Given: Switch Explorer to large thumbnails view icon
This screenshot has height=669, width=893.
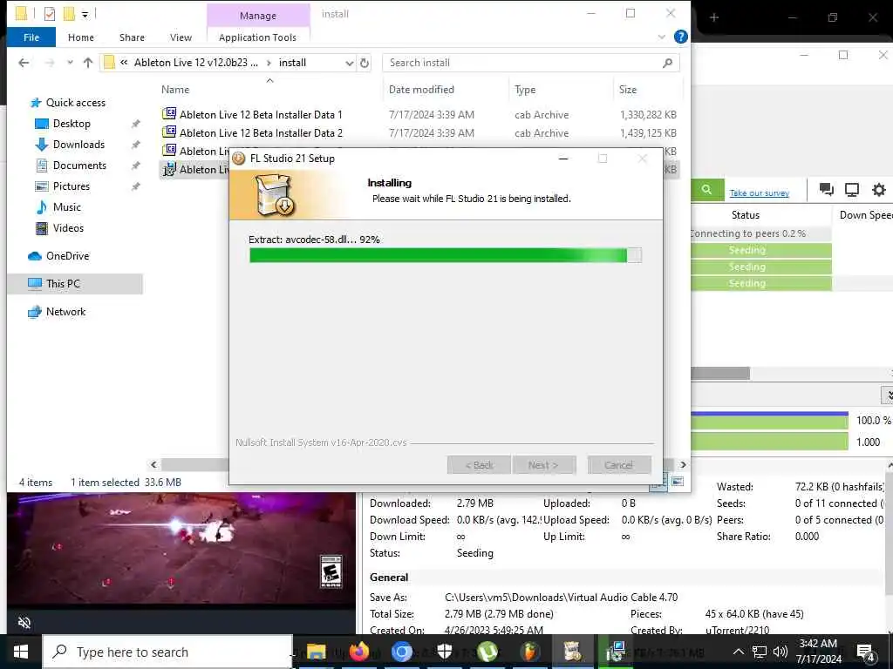Looking at the screenshot, I should (677, 482).
